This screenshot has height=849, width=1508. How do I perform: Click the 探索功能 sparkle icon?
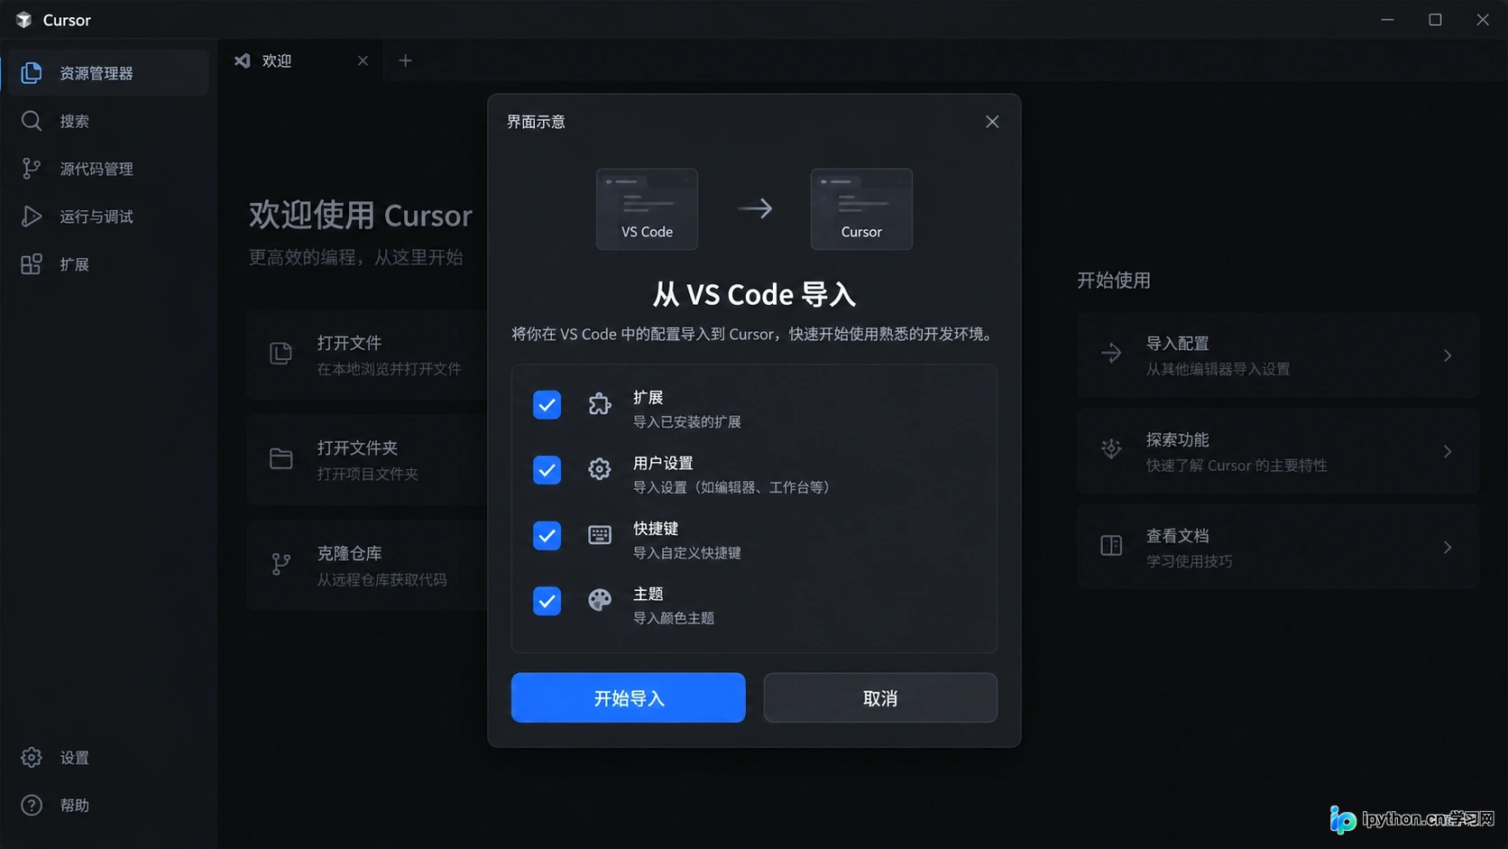(1111, 449)
